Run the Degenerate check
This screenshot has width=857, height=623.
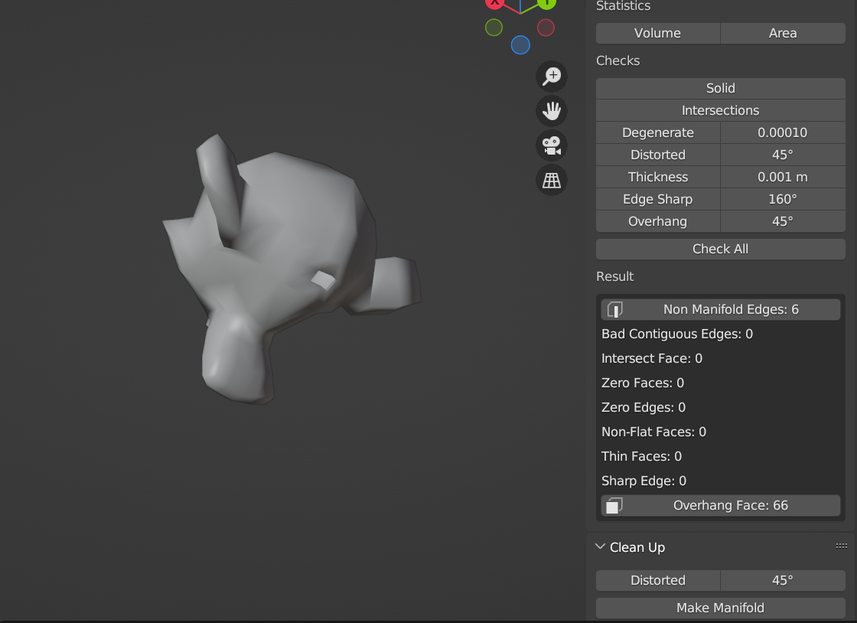click(x=657, y=133)
